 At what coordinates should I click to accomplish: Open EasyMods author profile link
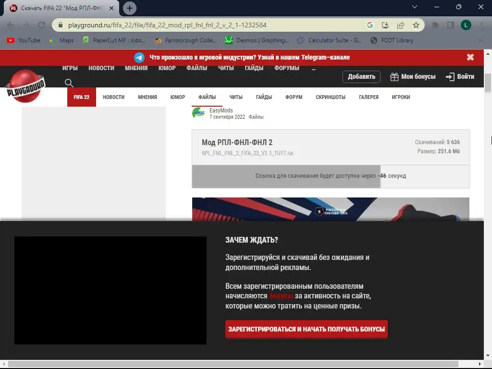(221, 111)
